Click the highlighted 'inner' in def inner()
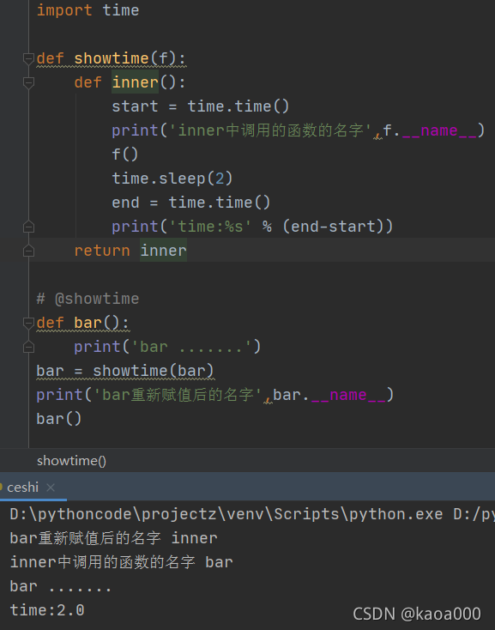The height and width of the screenshot is (630, 495). 135,82
